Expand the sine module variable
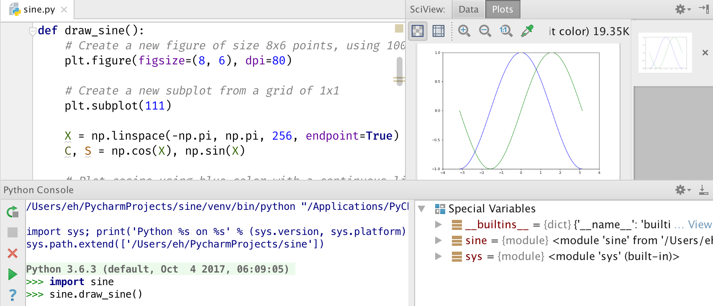The image size is (713, 306). click(x=438, y=240)
